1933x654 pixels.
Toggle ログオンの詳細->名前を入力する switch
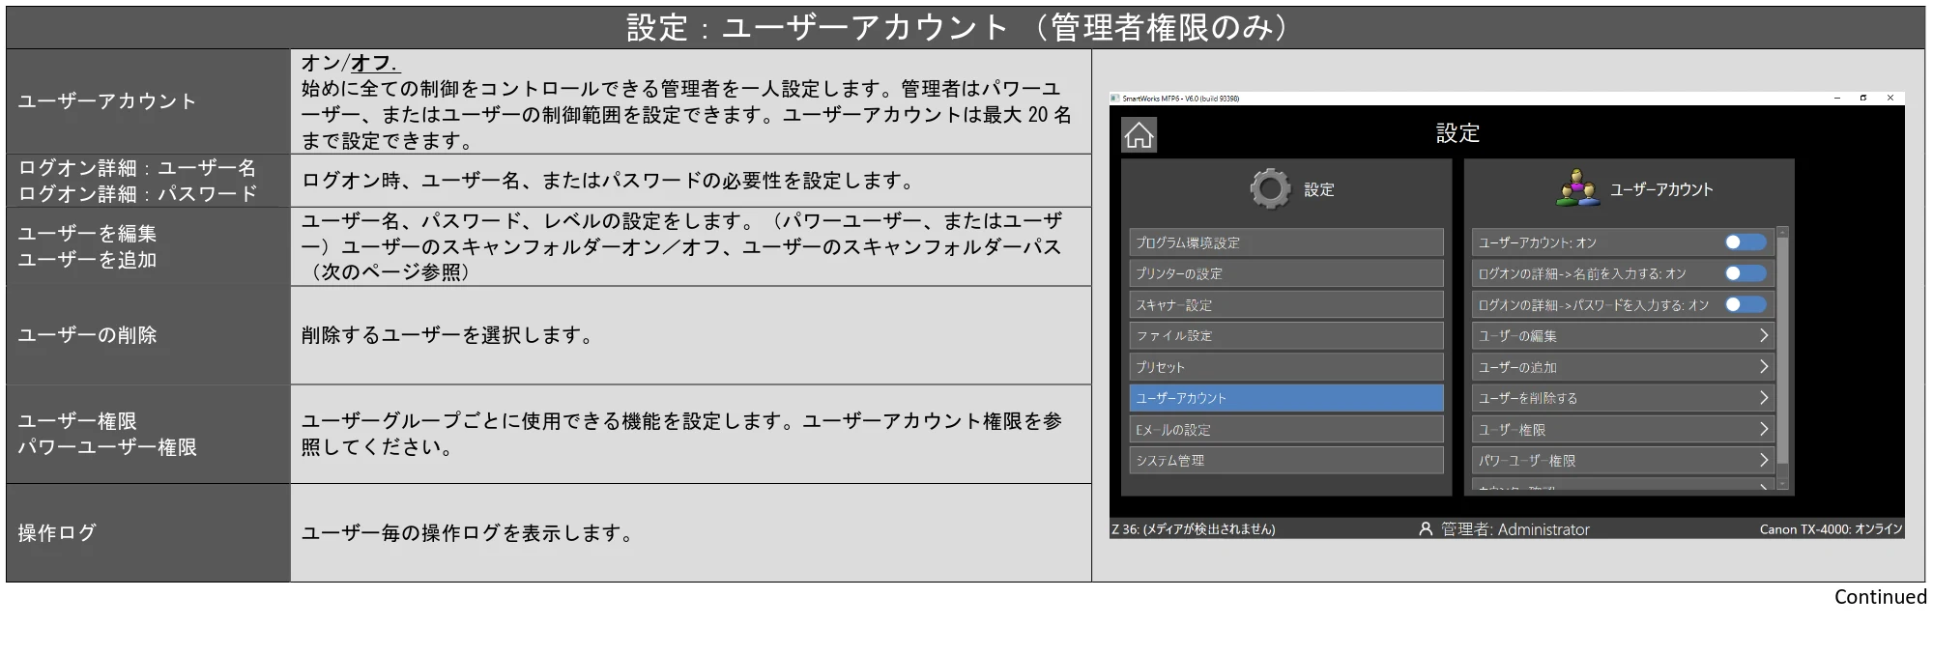[1745, 273]
